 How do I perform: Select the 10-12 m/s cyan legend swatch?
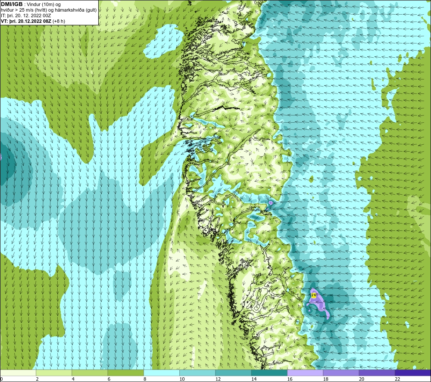click(197, 373)
